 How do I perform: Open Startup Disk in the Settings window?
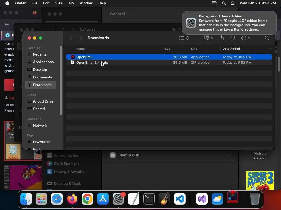tap(170, 155)
